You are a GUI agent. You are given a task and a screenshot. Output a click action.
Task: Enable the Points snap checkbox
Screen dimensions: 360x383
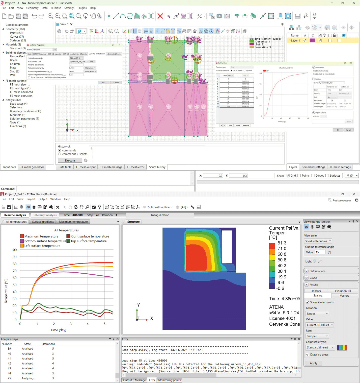click(299, 176)
